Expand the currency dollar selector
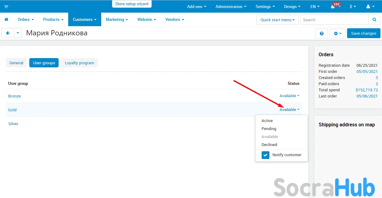Image resolution: width=382 pixels, height=198 pixels. [353, 6]
